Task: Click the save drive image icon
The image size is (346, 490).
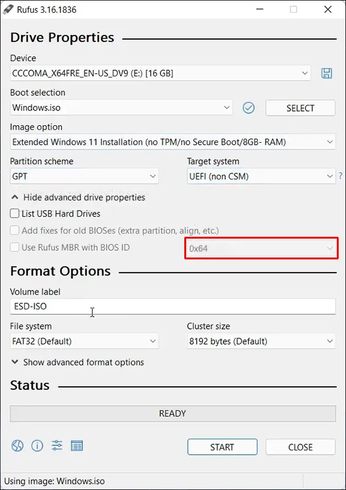Action: [326, 73]
